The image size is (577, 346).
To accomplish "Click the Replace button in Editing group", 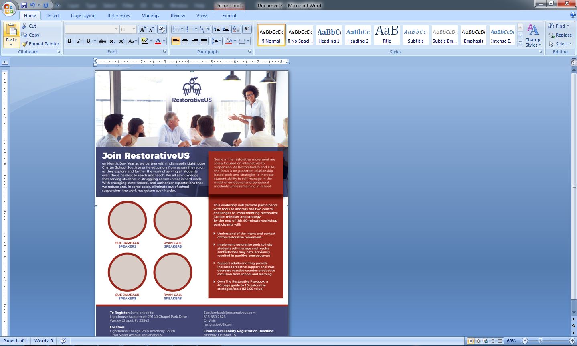I will point(560,35).
